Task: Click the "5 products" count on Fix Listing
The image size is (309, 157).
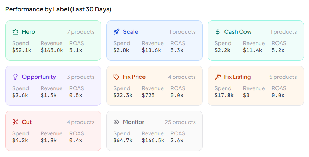Action: (283, 77)
